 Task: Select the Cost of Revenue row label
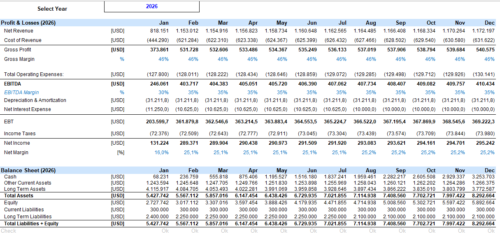[23, 40]
